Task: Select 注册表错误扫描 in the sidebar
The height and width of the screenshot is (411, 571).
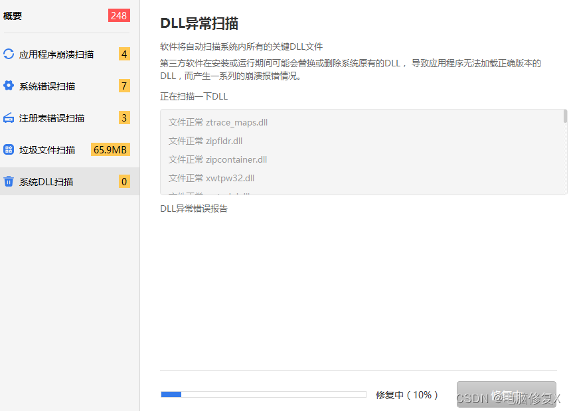Action: point(52,118)
